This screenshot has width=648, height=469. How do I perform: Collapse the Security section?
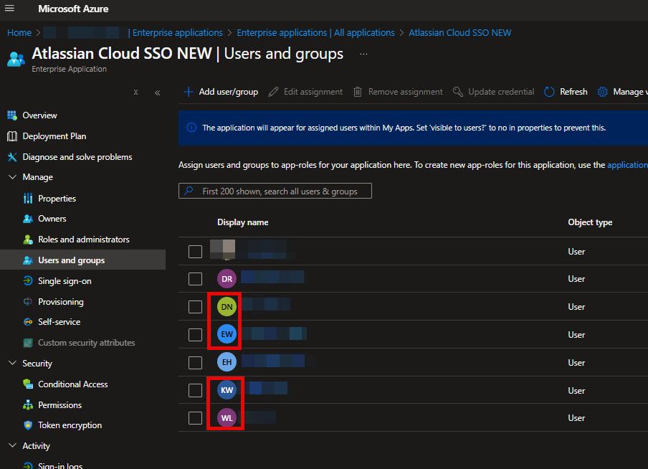pos(12,364)
